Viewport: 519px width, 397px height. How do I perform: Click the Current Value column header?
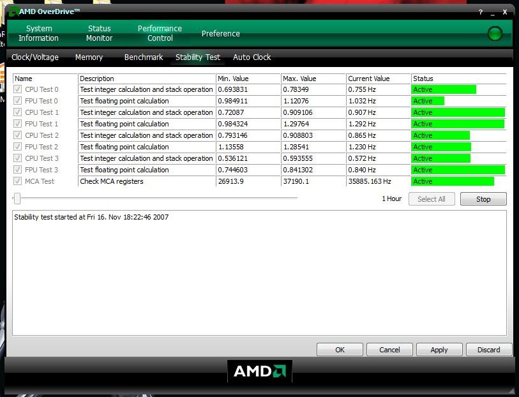[379, 79]
